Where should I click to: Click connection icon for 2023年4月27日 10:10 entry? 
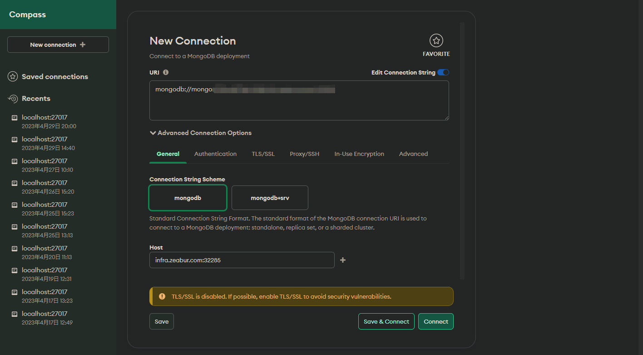[15, 161]
